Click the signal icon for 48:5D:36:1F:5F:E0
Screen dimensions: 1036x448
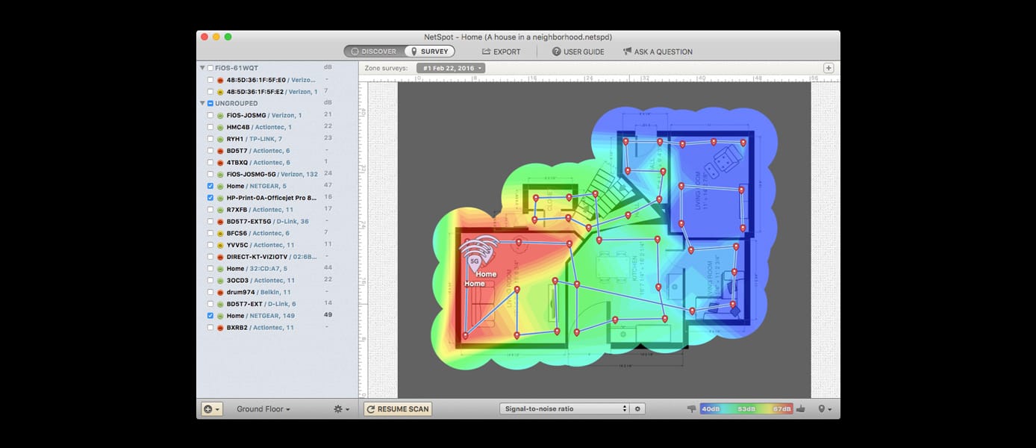click(220, 80)
